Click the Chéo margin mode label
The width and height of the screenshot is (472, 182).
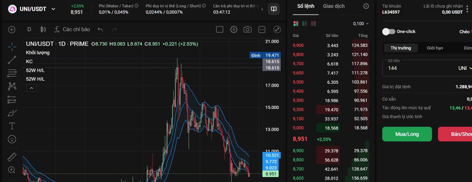pos(464,32)
